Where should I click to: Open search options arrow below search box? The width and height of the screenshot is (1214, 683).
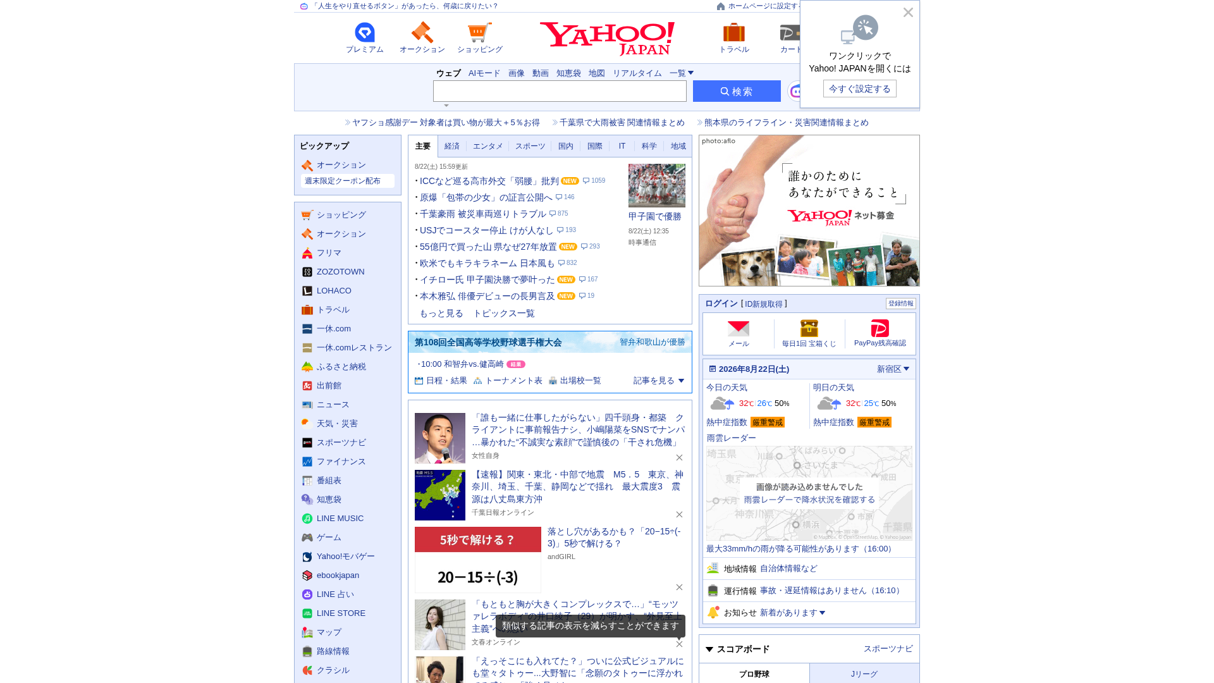tap(446, 106)
